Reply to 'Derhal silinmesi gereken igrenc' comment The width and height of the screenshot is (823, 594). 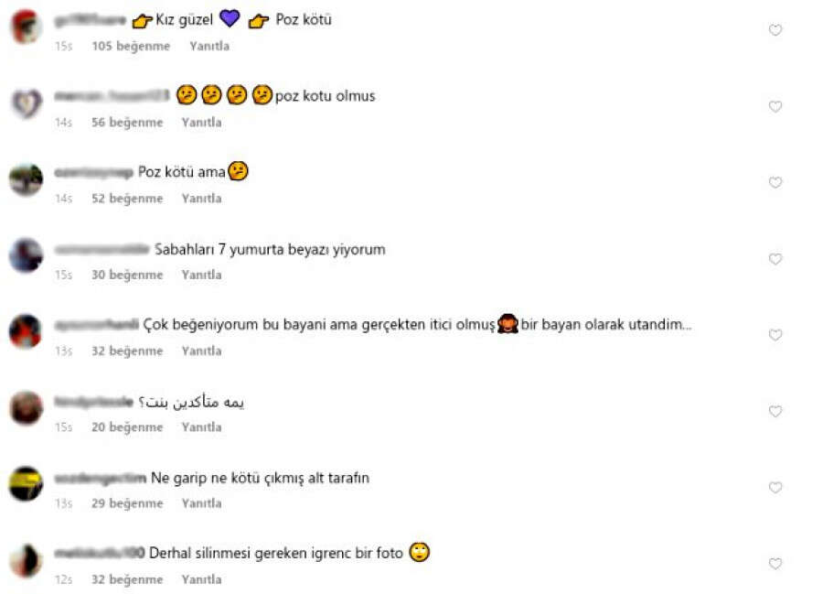point(201,579)
